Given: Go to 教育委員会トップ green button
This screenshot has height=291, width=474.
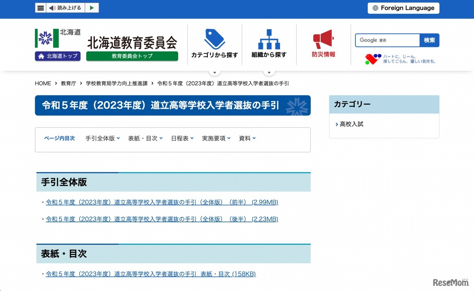Looking at the screenshot, I should (x=132, y=56).
